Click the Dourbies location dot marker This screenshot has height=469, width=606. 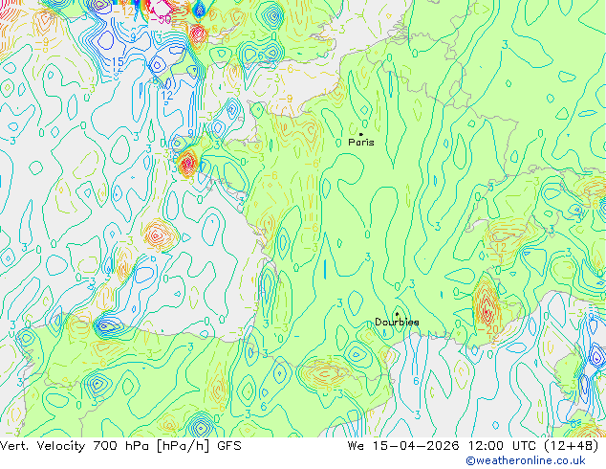tap(397, 314)
